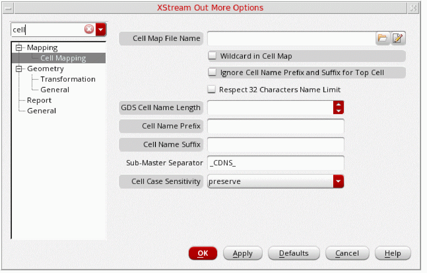Browse for a Cell Map file via folder icon
The image size is (427, 273).
tap(382, 38)
